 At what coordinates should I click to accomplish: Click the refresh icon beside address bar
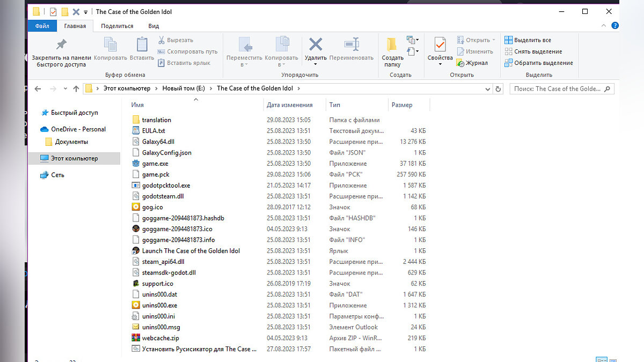pos(498,89)
